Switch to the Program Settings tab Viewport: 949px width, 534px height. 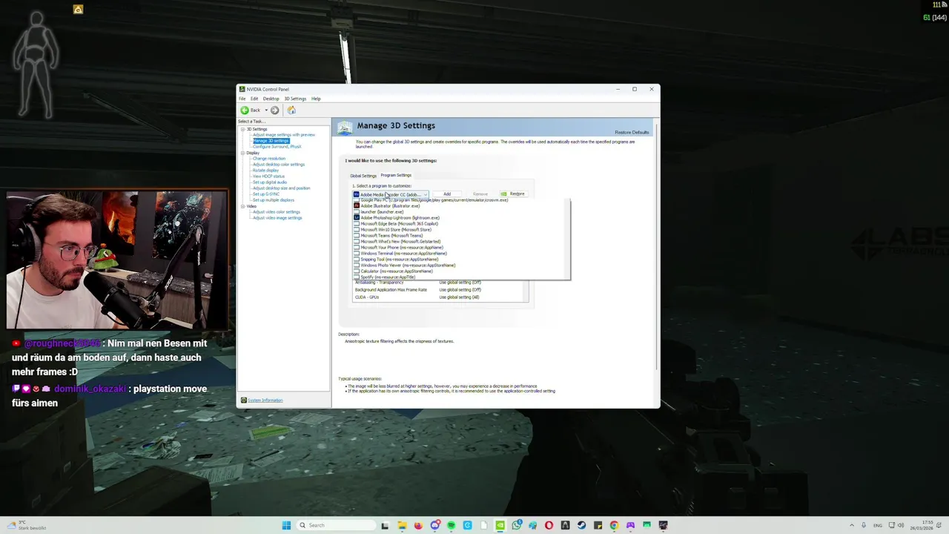(396, 175)
